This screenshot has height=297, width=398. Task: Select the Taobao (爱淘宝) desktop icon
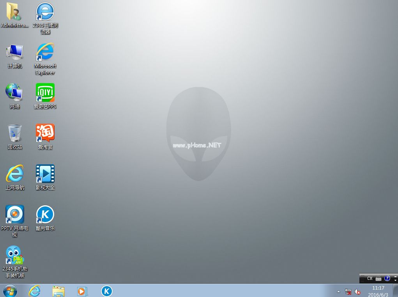click(45, 133)
